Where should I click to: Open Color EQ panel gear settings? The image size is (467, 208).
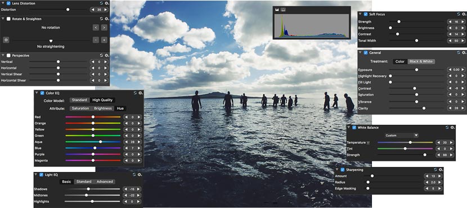click(x=141, y=93)
